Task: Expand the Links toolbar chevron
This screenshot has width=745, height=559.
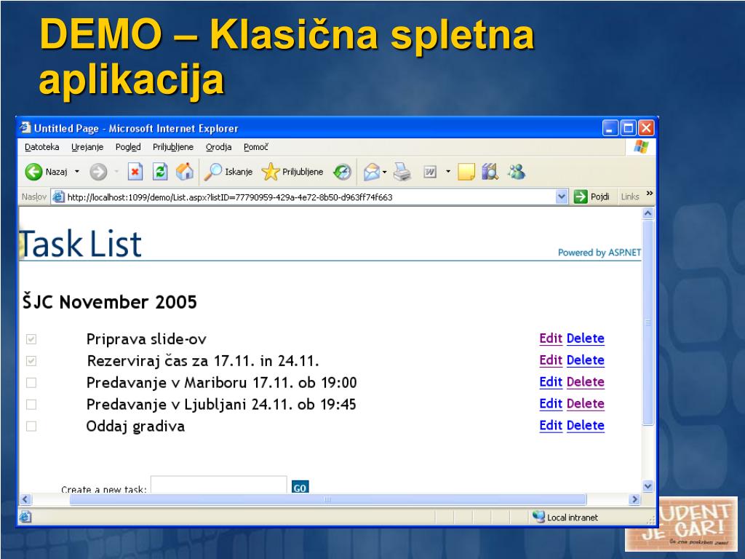Action: coord(650,194)
